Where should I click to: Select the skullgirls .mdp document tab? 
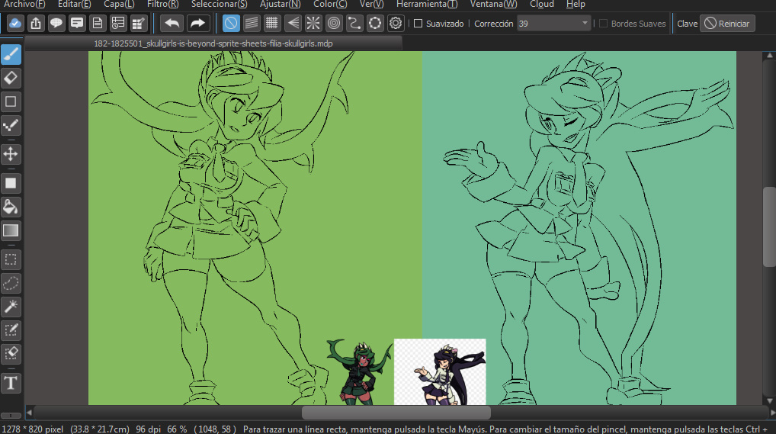[x=213, y=43]
